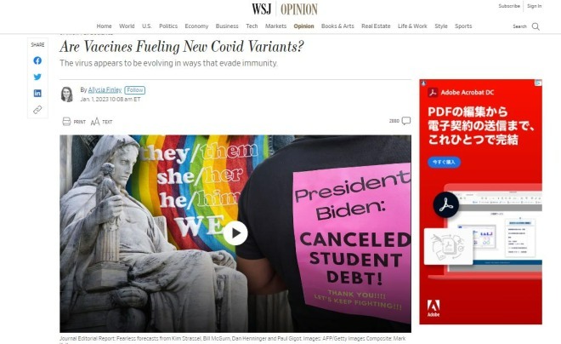Select Real Estate in navigation
The width and height of the screenshot is (561, 344).
[376, 26]
